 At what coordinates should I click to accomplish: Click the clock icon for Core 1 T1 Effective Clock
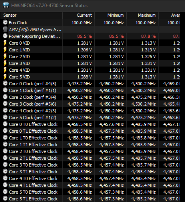pyautogui.click(x=5, y=144)
